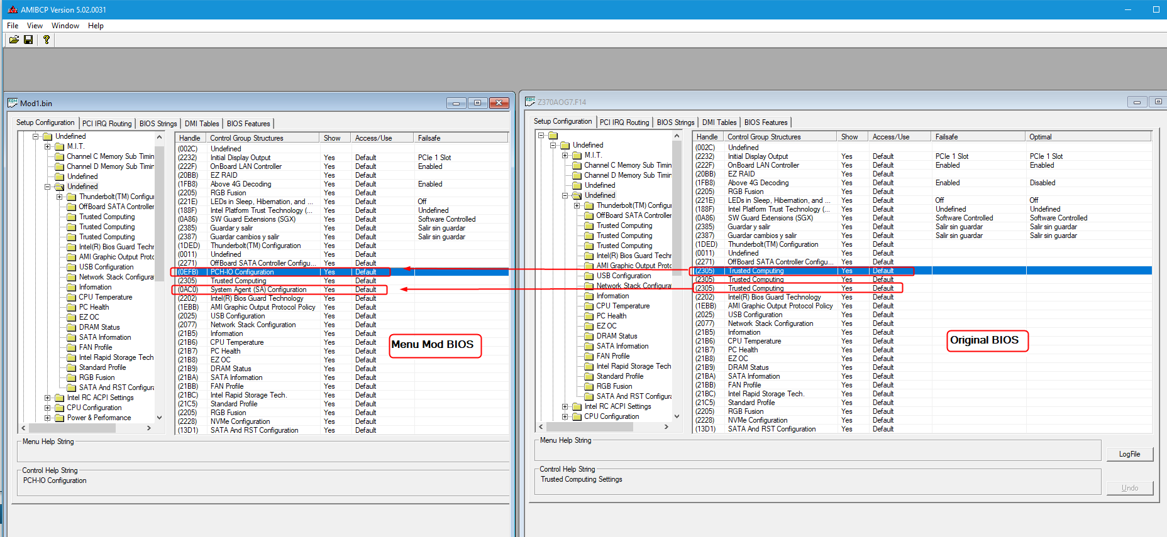Click Mod1.bin tree vertical scrollbar down arrow

[x=159, y=418]
